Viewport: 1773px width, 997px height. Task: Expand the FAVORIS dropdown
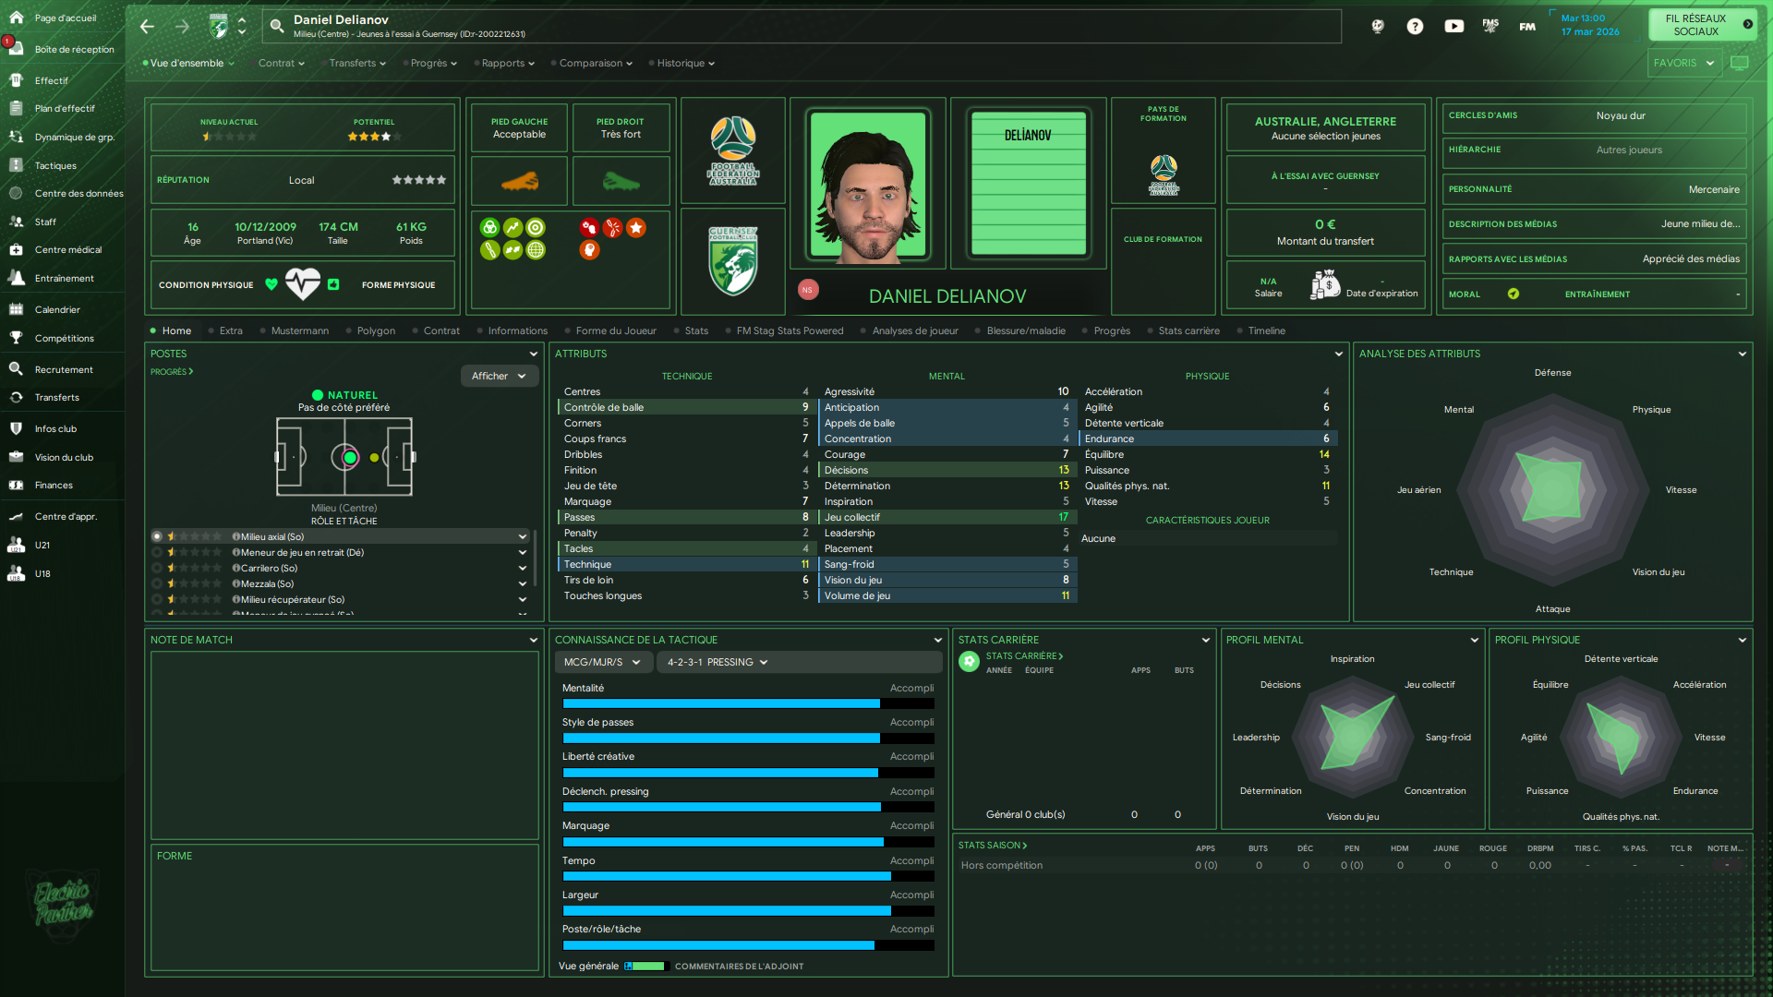click(1683, 63)
